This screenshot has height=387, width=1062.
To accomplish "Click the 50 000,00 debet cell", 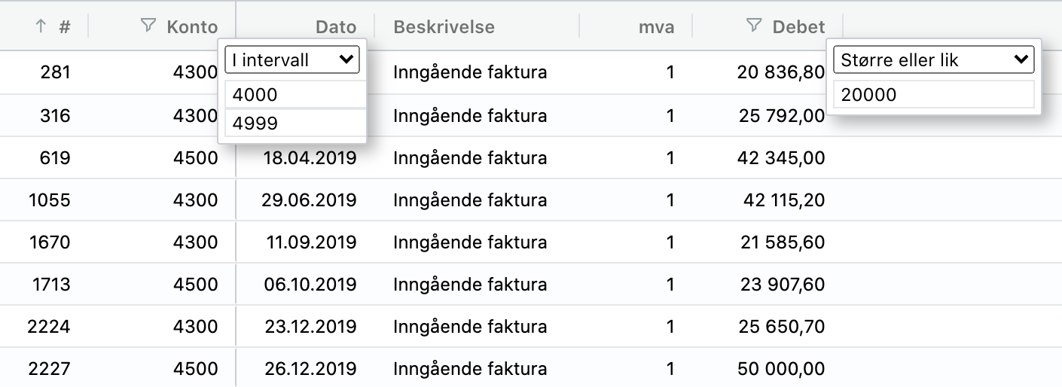I will tap(783, 369).
